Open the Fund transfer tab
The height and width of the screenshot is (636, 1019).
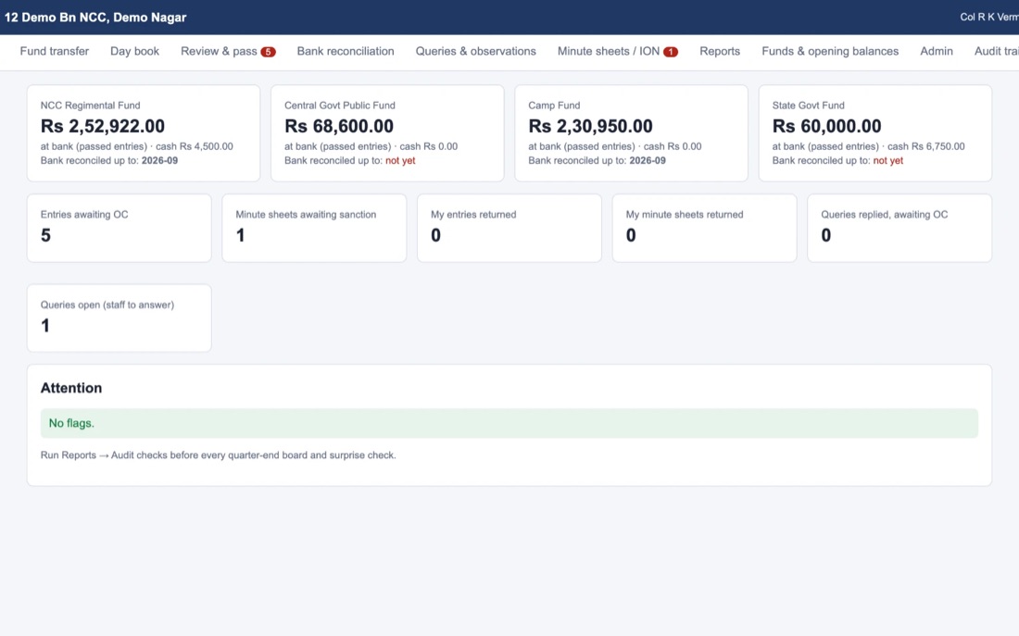(x=54, y=51)
